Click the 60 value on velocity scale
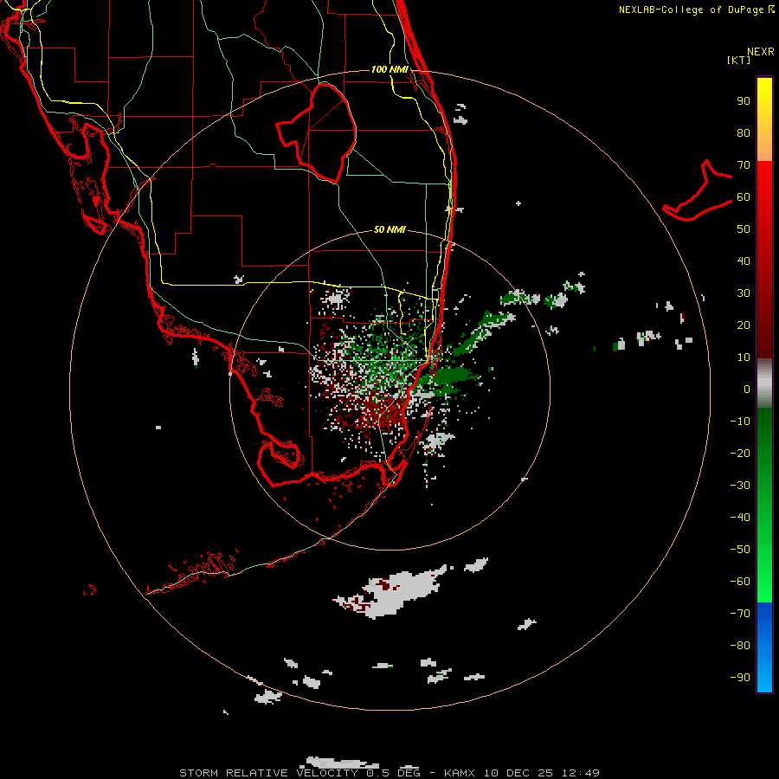This screenshot has height=779, width=779. (744, 196)
